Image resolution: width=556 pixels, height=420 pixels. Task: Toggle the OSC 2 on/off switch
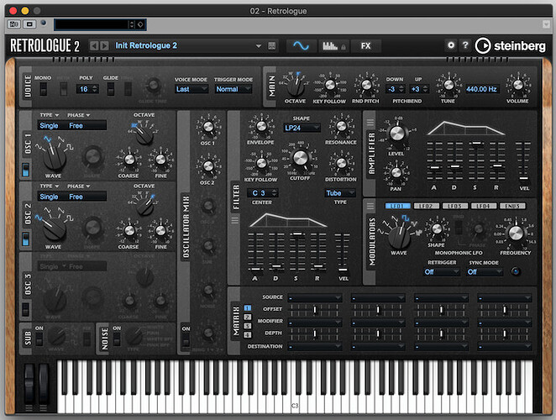[25, 239]
